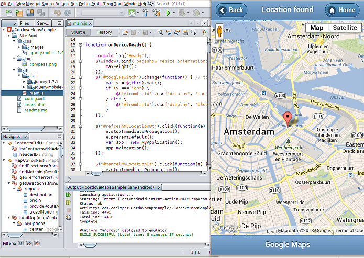Activate the History view toggle in editor

tap(104, 32)
